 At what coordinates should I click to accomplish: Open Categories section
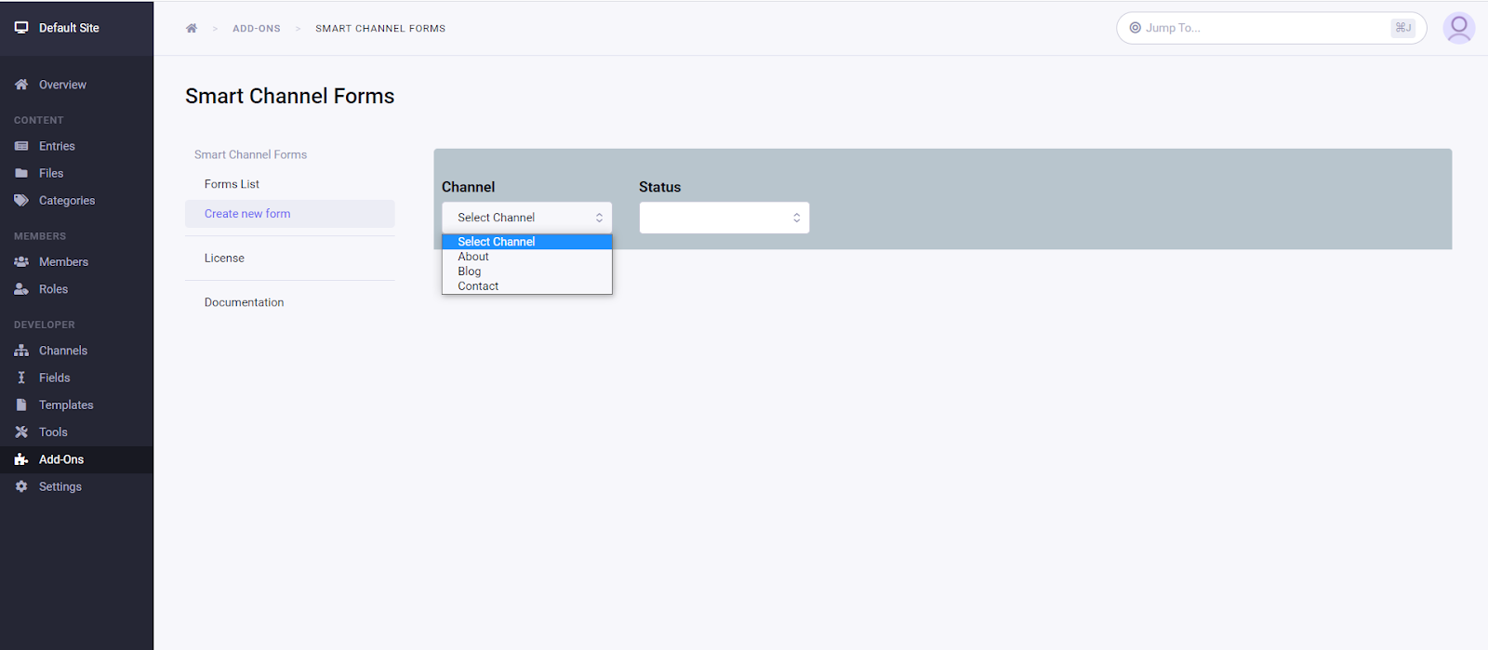pyautogui.click(x=67, y=201)
